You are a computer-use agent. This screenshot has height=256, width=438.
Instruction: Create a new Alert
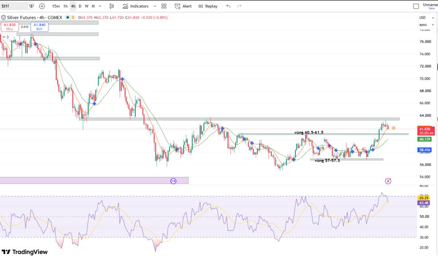tap(183, 6)
